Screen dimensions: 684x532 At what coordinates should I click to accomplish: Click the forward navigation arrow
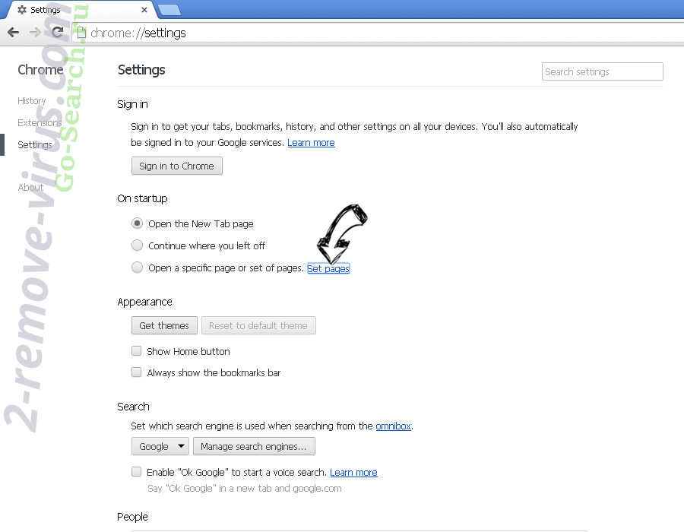35,32
